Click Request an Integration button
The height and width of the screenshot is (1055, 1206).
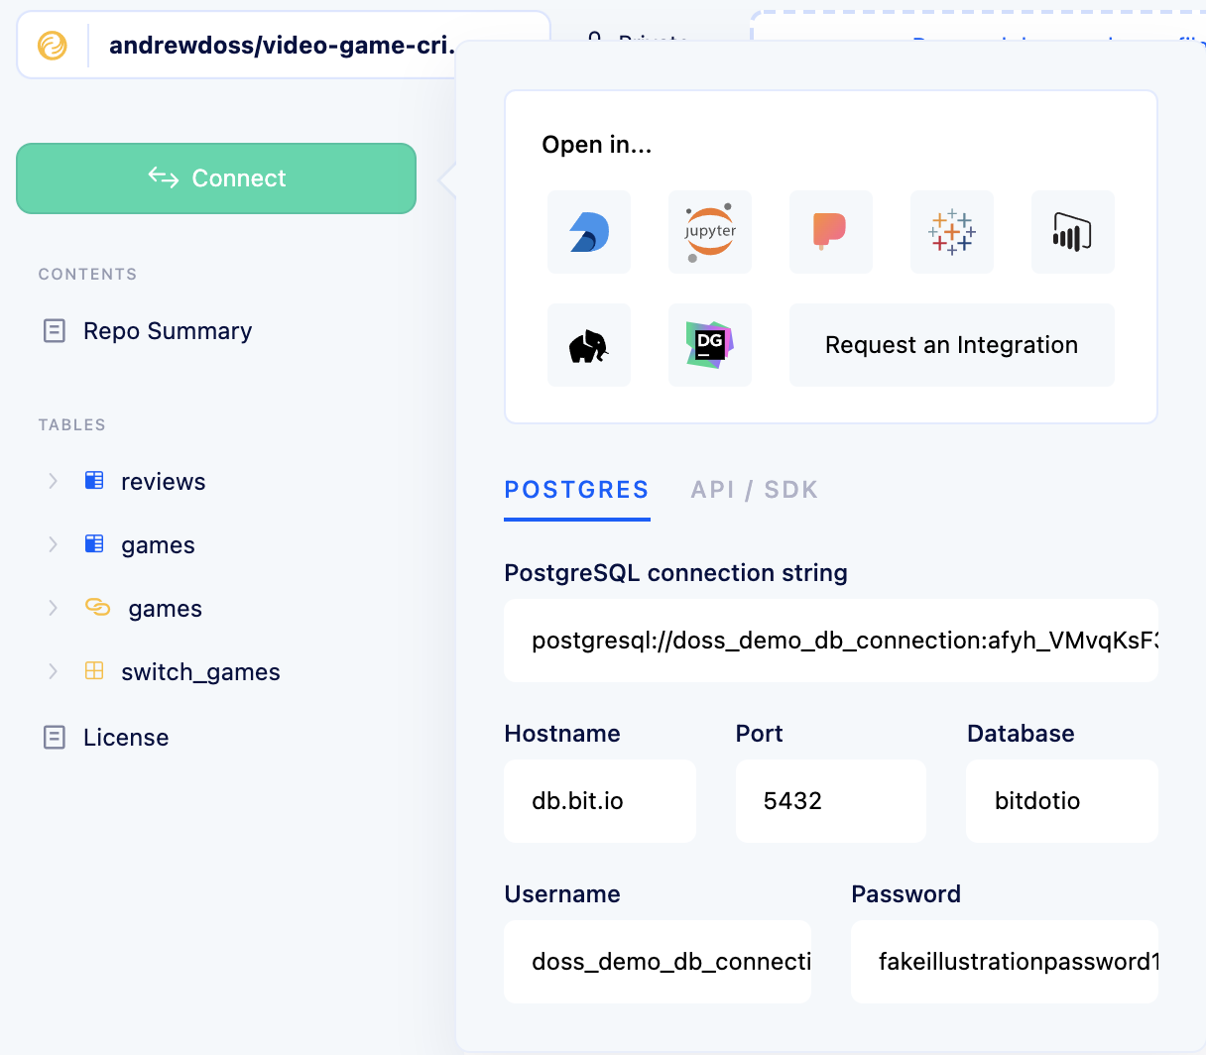952,345
